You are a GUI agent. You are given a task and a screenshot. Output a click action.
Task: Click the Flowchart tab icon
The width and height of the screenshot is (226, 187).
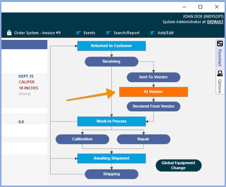tap(220, 44)
